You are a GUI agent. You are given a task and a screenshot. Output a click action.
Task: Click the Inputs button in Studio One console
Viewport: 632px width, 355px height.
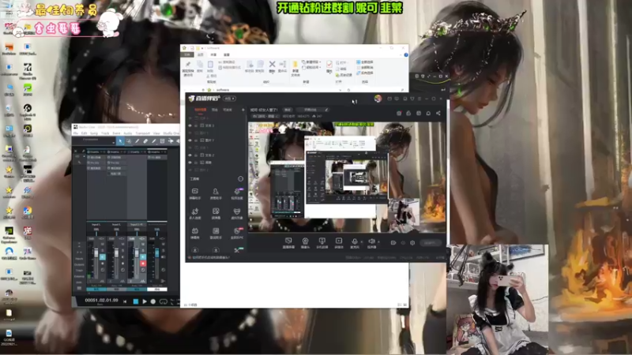pos(79,259)
